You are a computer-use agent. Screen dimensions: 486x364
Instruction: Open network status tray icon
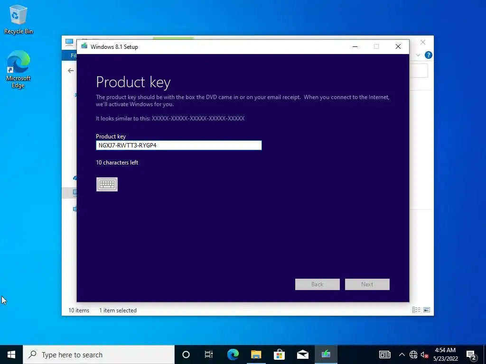click(x=413, y=355)
